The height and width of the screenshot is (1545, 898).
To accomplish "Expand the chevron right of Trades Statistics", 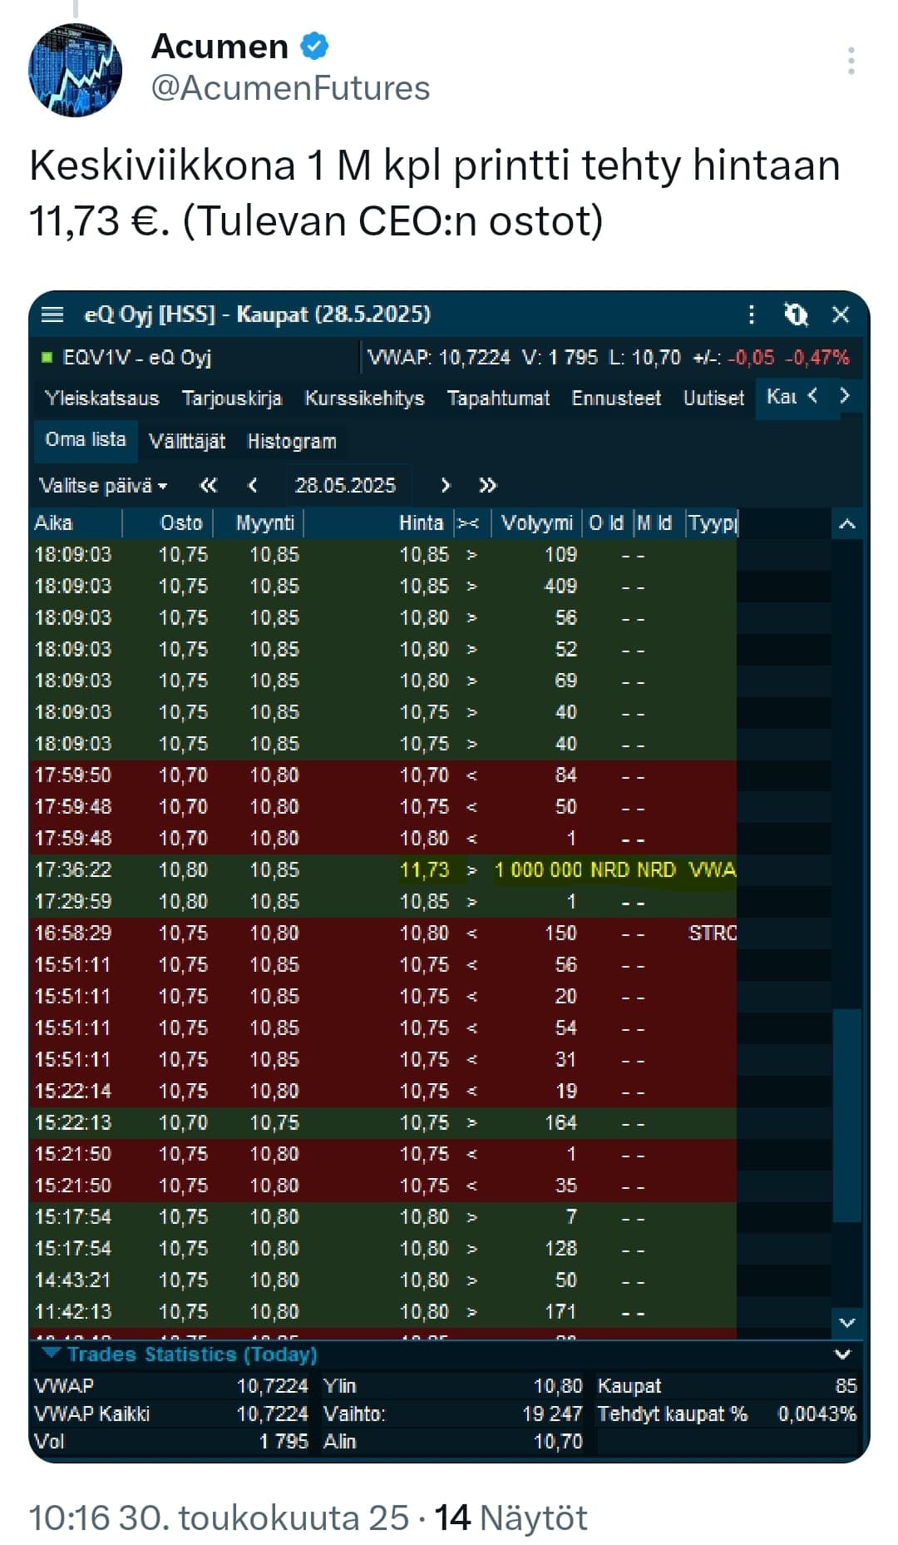I will (x=842, y=1354).
